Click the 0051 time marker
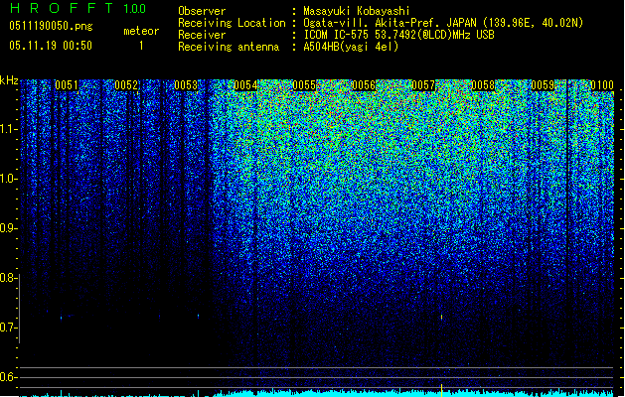 (67, 85)
